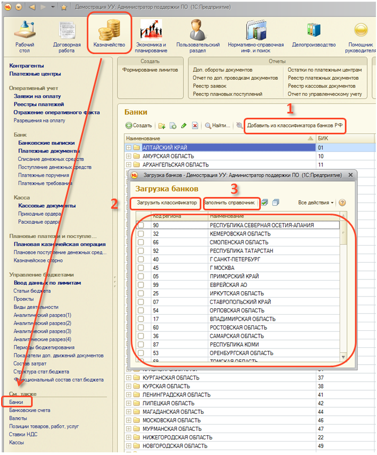
Task: Click the favorites star icon in title bar
Action: point(64,7)
